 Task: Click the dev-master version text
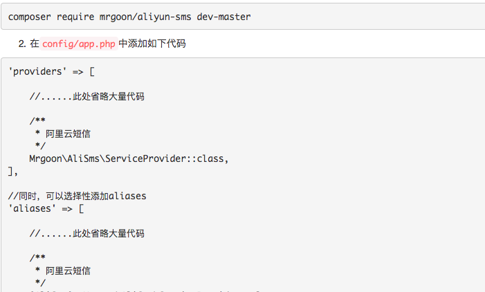click(223, 17)
